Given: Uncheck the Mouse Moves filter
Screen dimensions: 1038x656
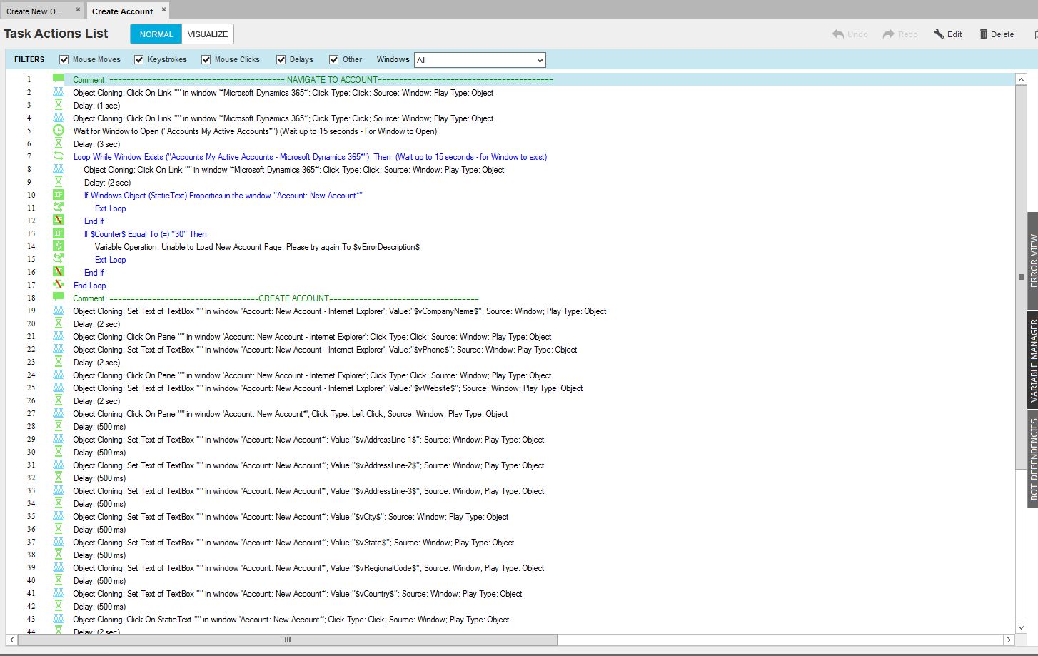Looking at the screenshot, I should pos(64,60).
